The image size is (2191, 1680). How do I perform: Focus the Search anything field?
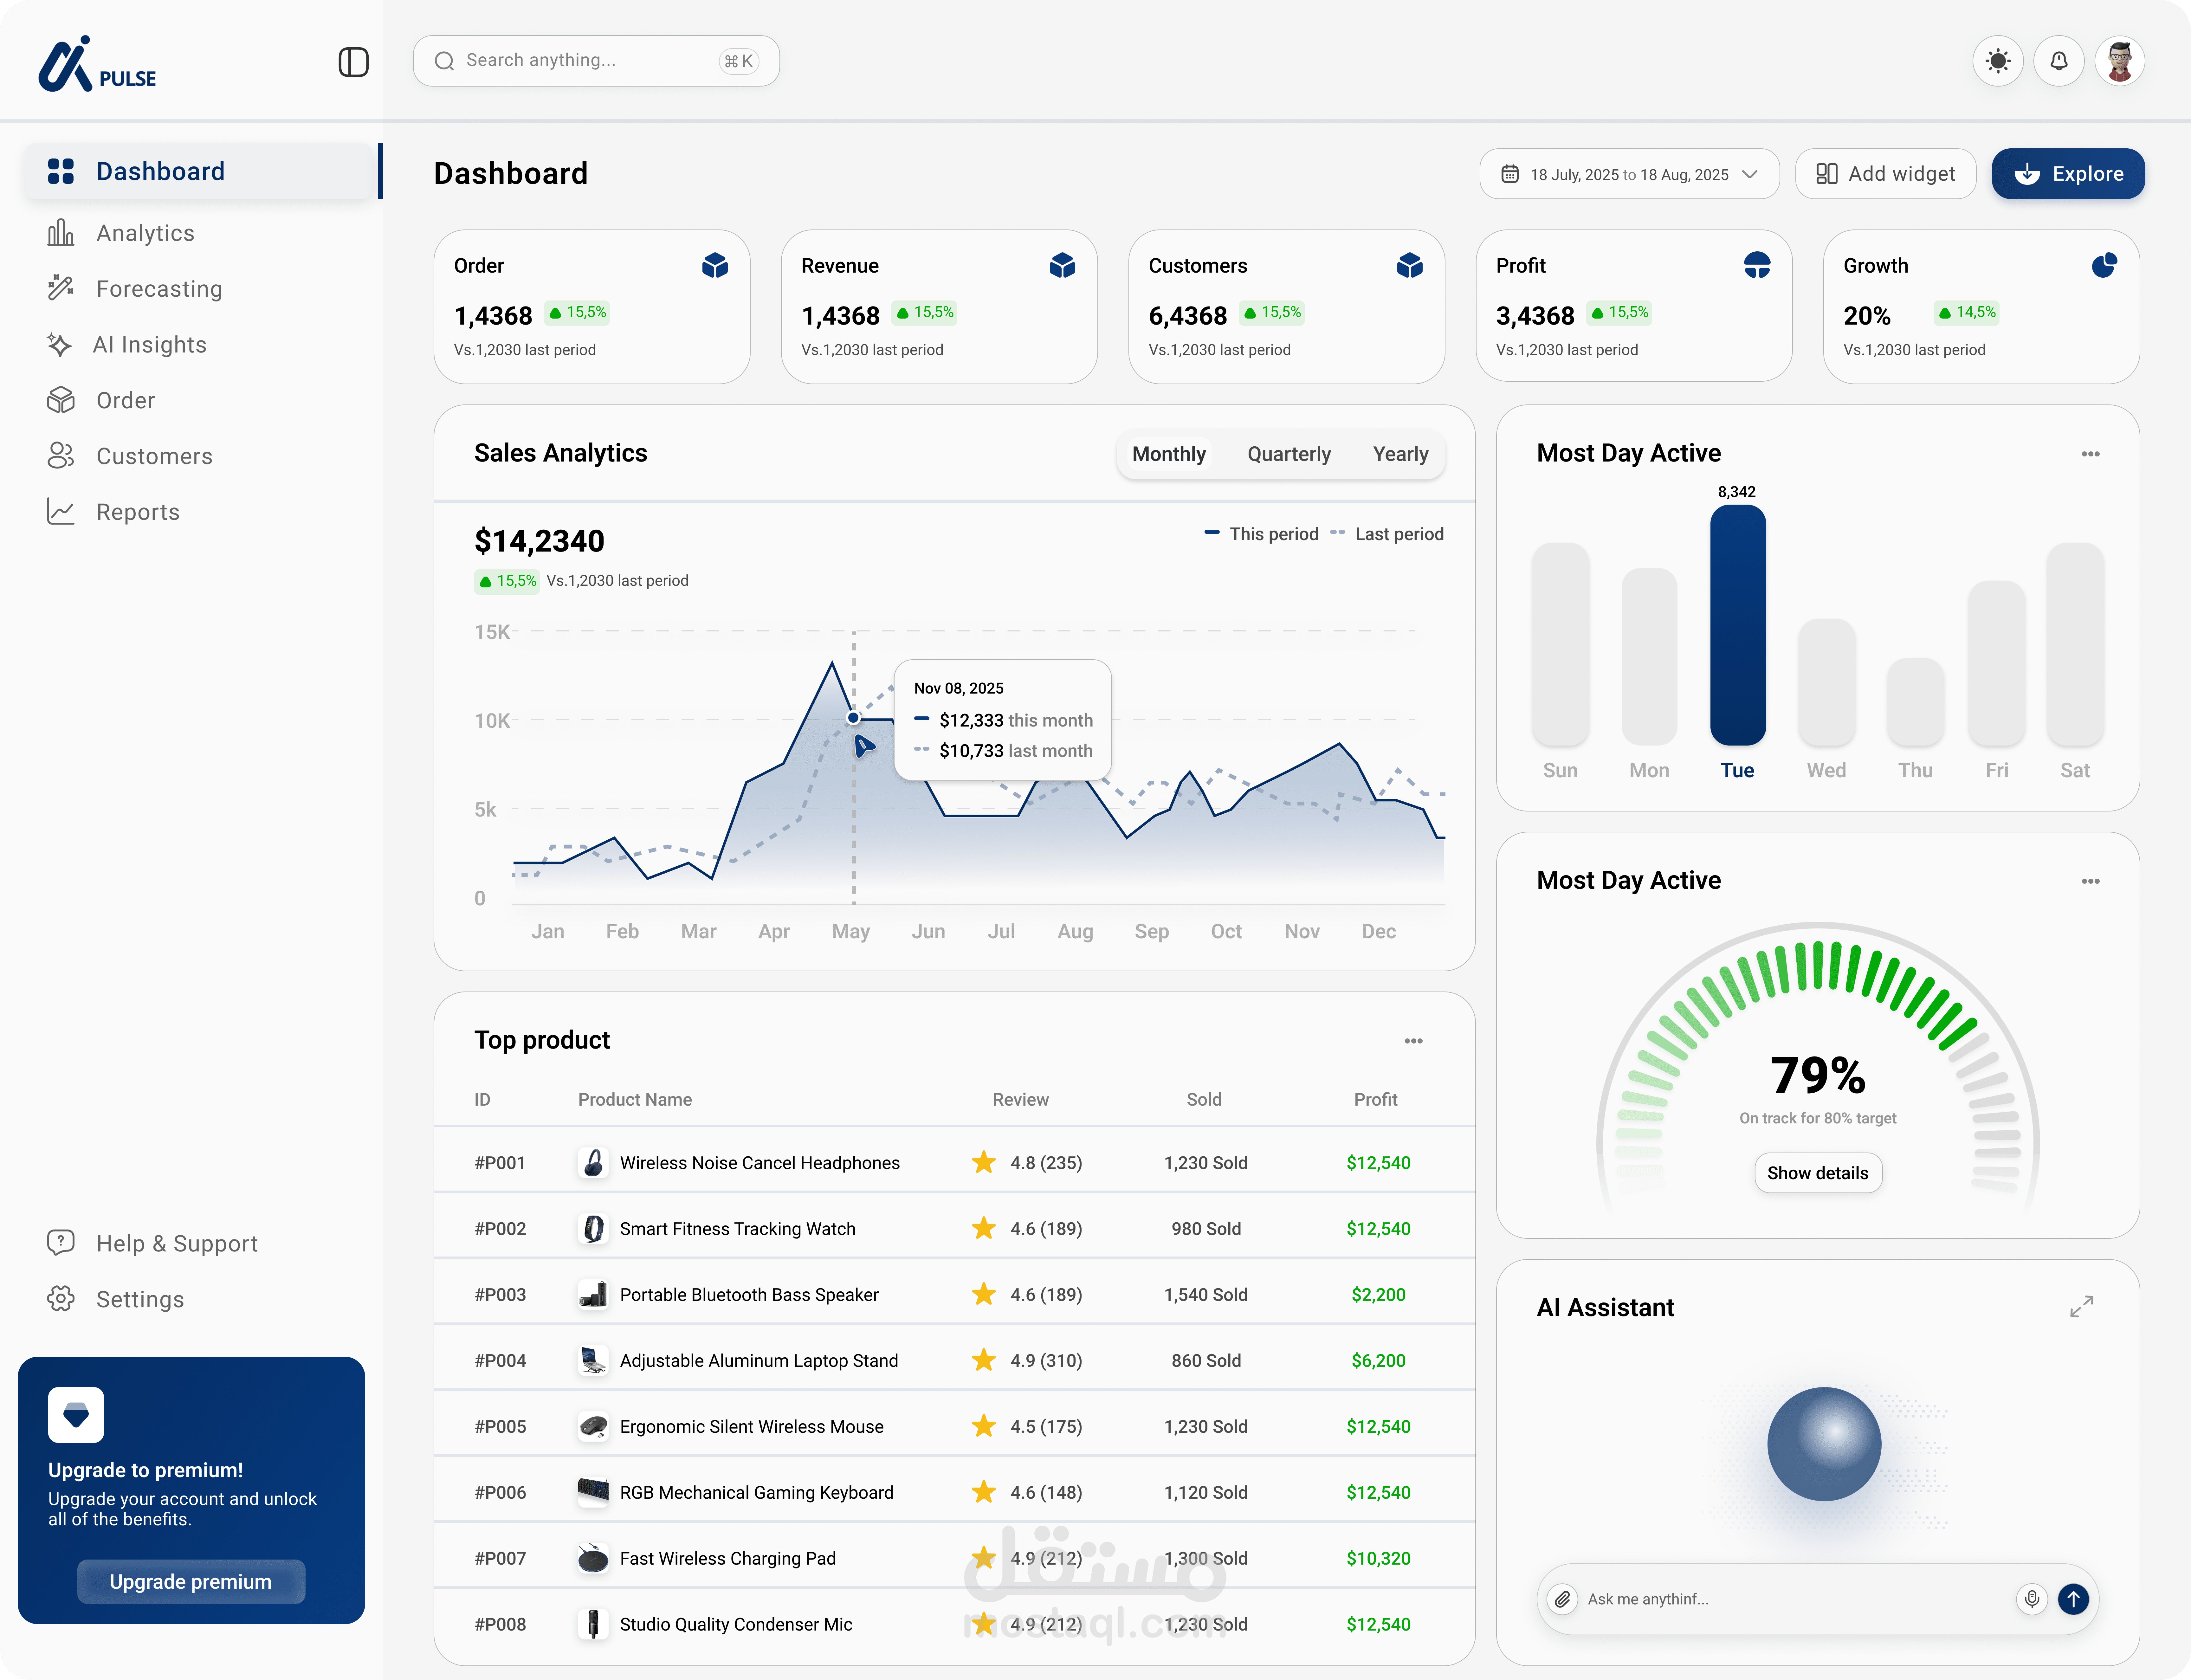[x=596, y=61]
